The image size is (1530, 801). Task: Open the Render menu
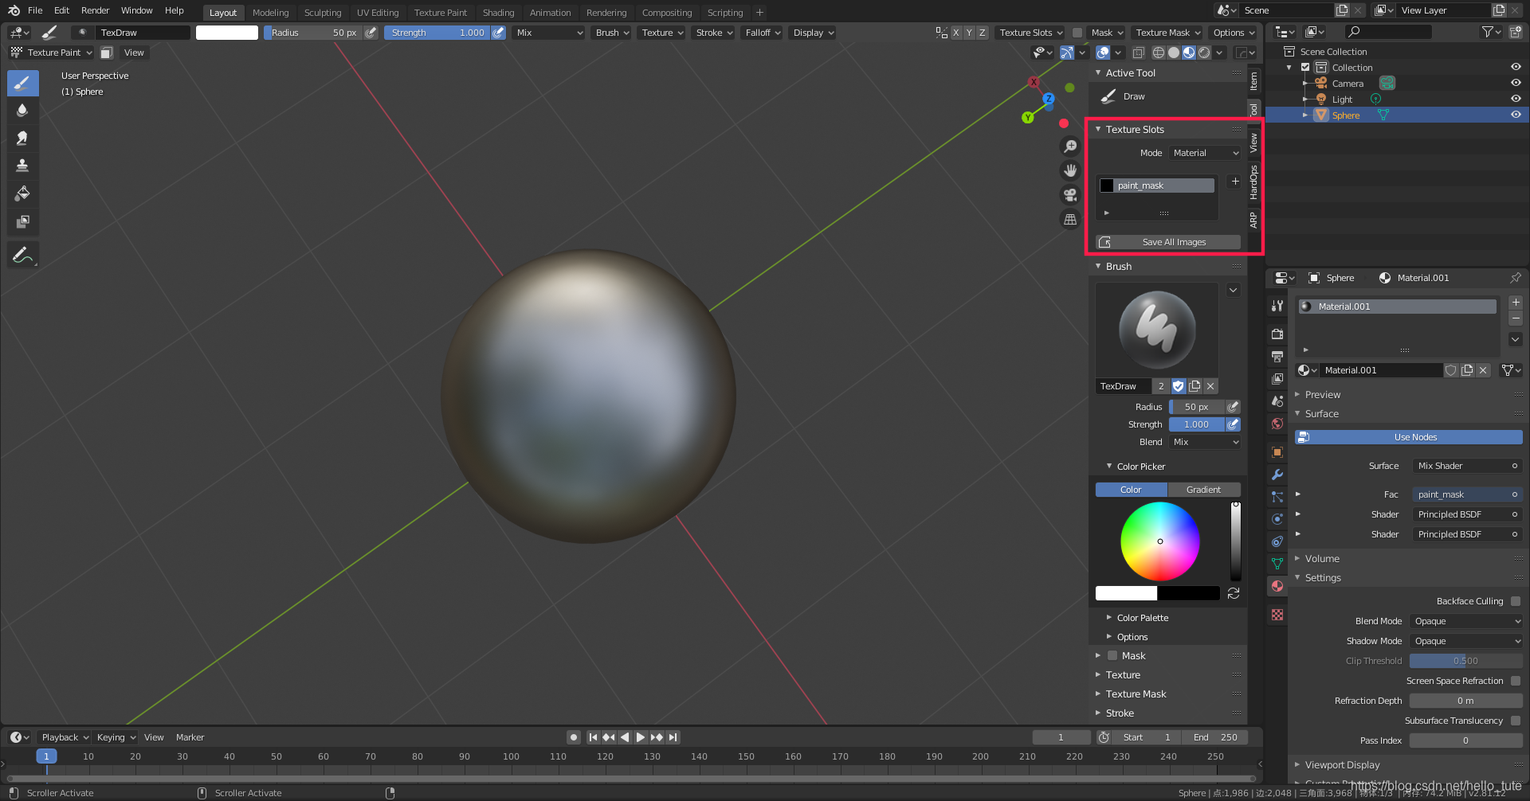click(95, 10)
